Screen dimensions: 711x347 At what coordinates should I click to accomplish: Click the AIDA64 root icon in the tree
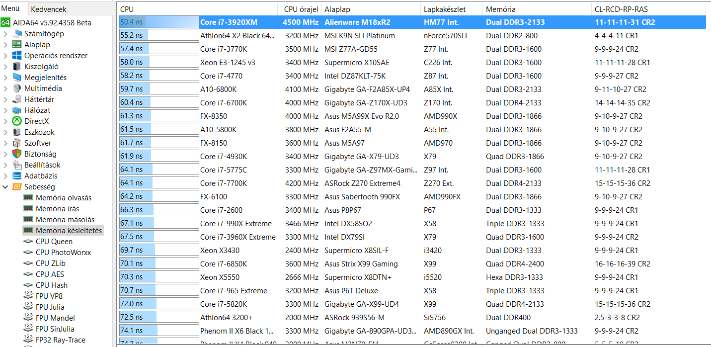(x=5, y=23)
